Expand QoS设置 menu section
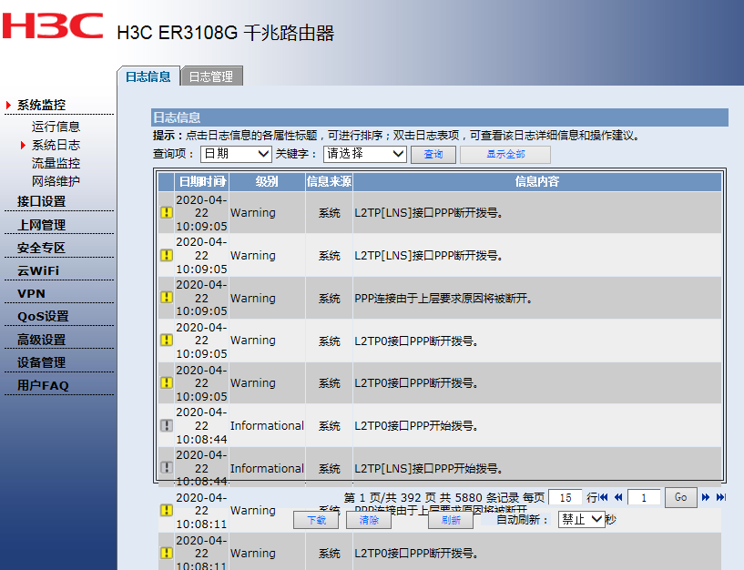This screenshot has height=570, width=744. 43,317
